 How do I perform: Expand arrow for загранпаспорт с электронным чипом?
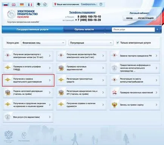(50, 56)
